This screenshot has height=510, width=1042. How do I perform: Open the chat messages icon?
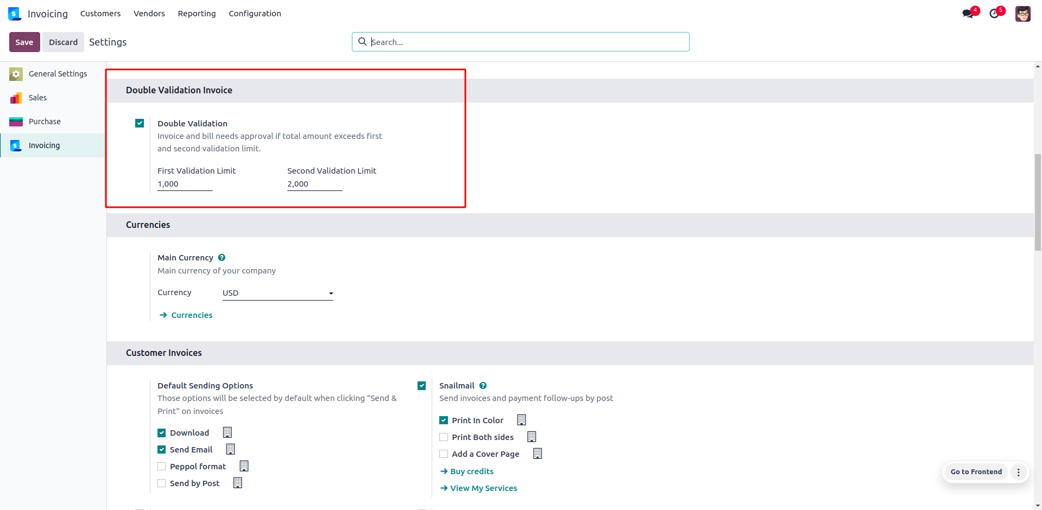click(968, 14)
